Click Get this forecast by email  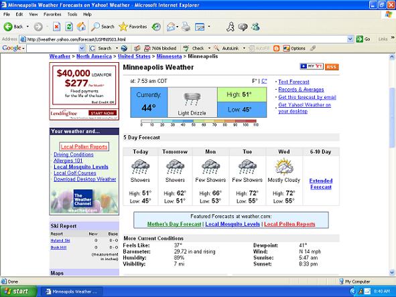[x=307, y=97]
